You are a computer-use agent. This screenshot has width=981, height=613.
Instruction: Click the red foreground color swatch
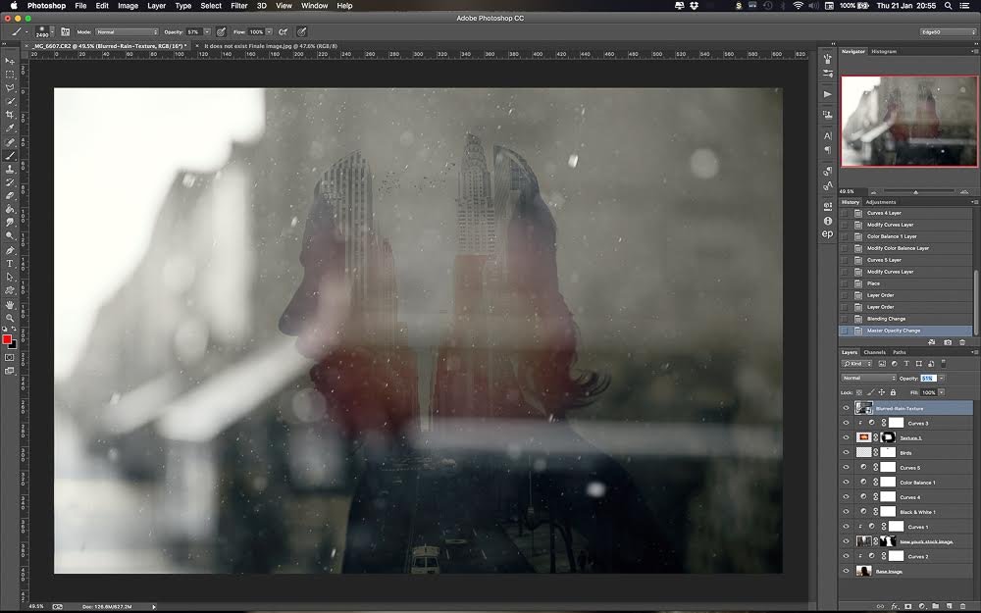point(7,339)
